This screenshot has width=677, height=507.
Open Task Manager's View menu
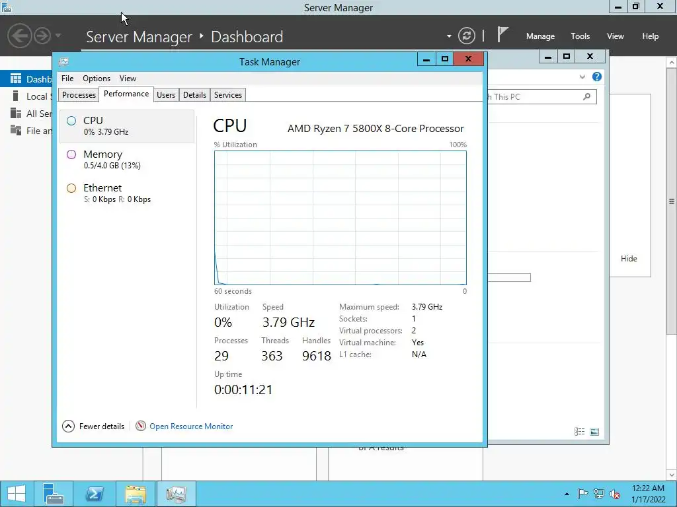(128, 79)
